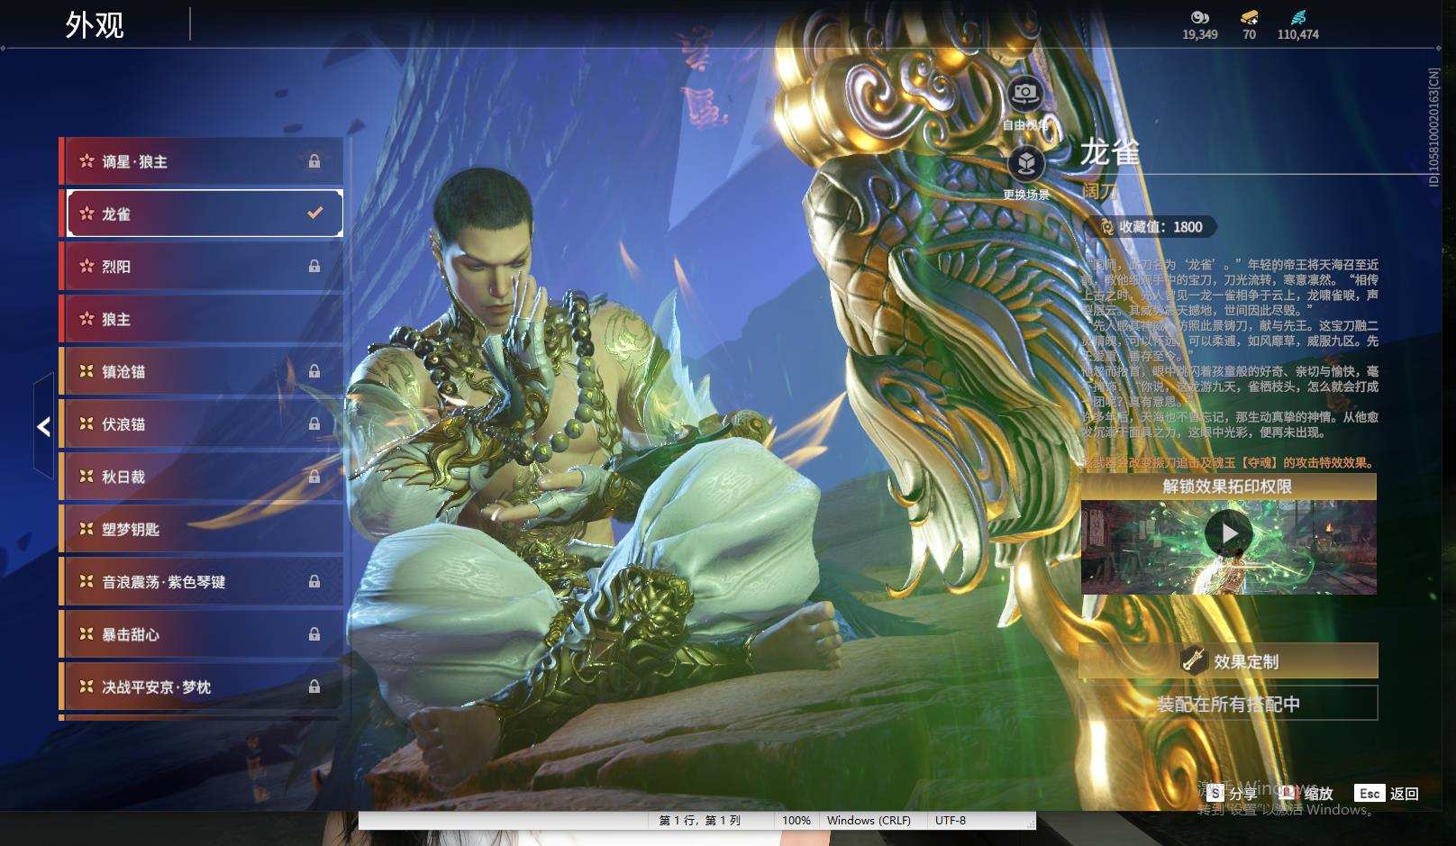Select the 镇沧锚 skin
Screen dimensions: 1456x846
(x=202, y=371)
